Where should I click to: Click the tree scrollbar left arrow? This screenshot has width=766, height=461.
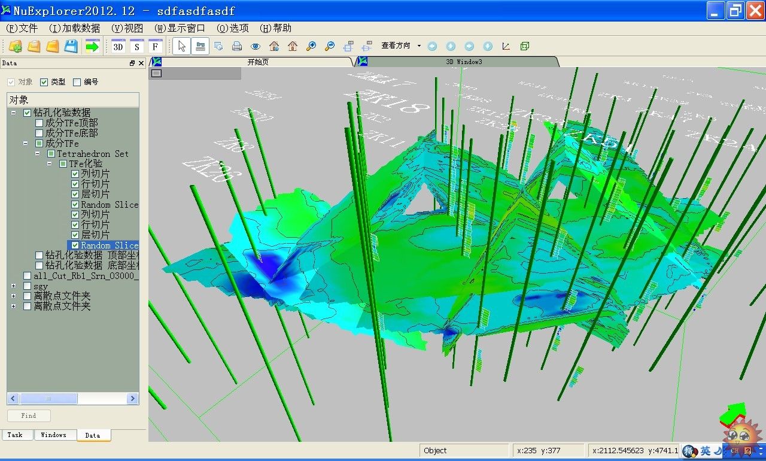pyautogui.click(x=13, y=399)
